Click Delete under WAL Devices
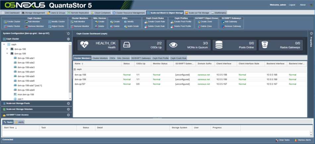Screen dimensions: 315x144 [x=100, y=26]
